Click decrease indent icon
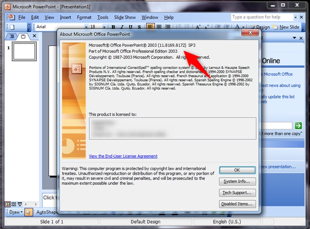This screenshot has width=310, height=229. [x=218, y=26]
